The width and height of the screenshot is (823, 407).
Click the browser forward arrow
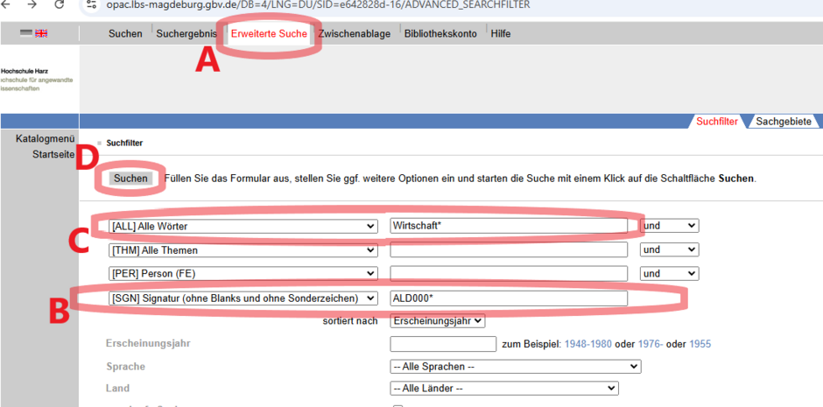click(x=32, y=4)
